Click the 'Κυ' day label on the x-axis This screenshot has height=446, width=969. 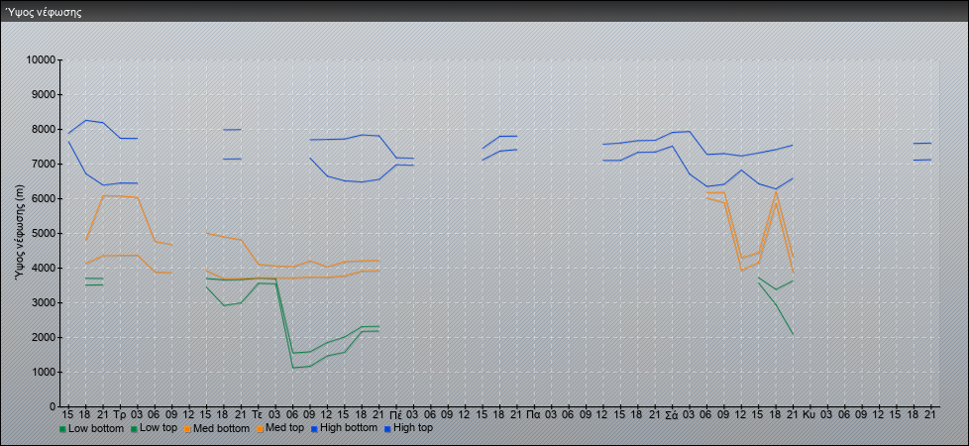(x=808, y=415)
